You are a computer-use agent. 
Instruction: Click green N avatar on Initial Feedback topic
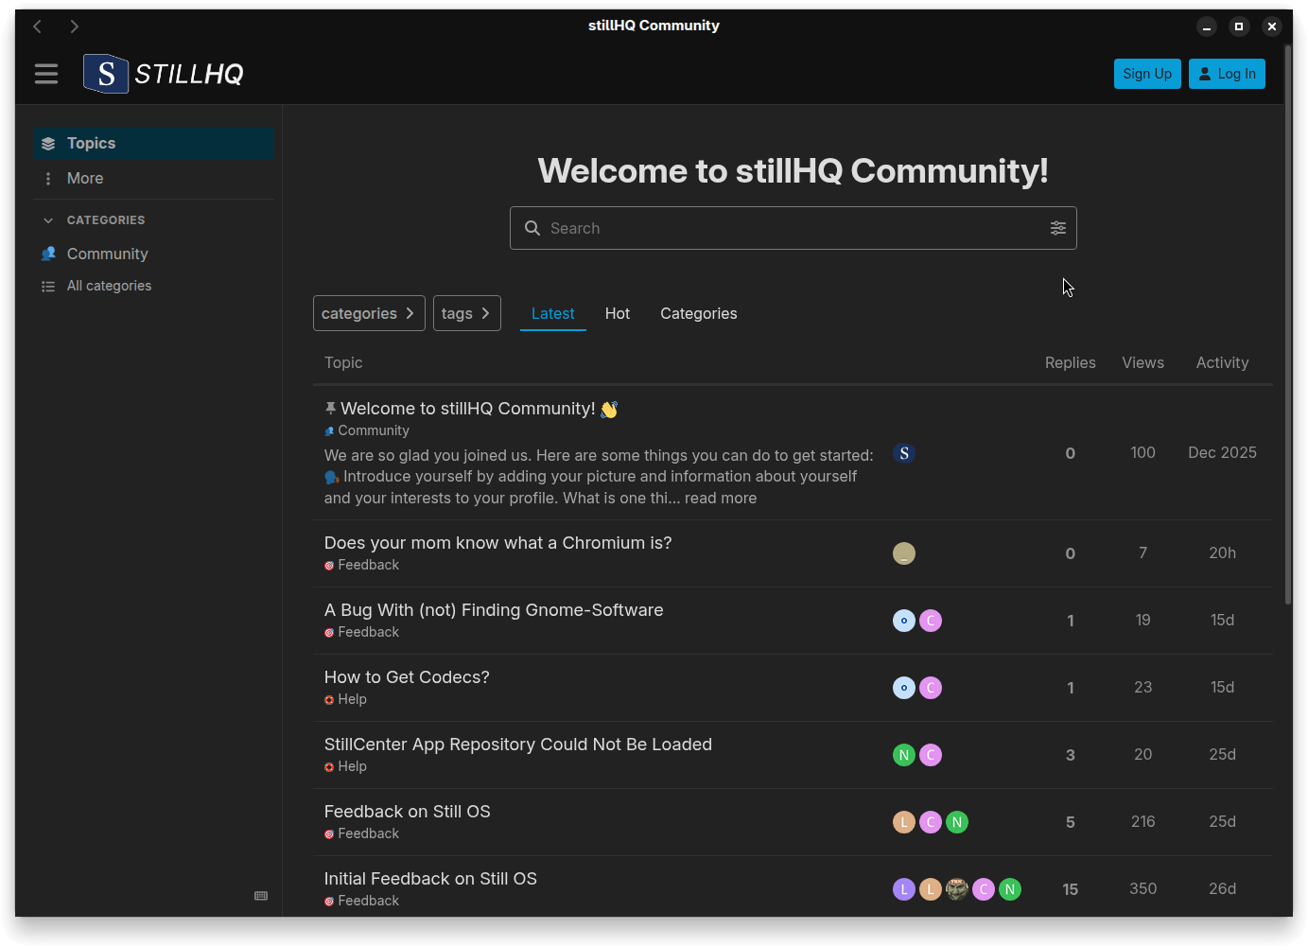click(1010, 889)
